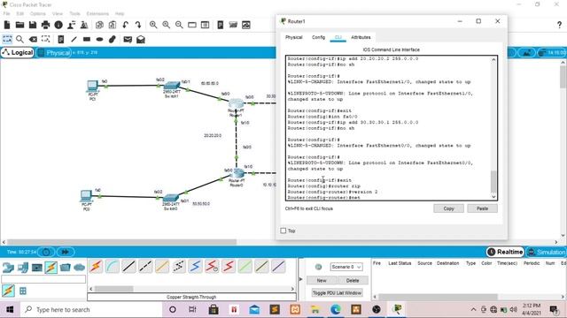
Task: Pick the Copper Cross-Over dashed cable
Action: pos(145,267)
